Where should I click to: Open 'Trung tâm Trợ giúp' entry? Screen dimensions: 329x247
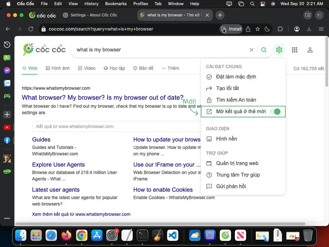243,175
